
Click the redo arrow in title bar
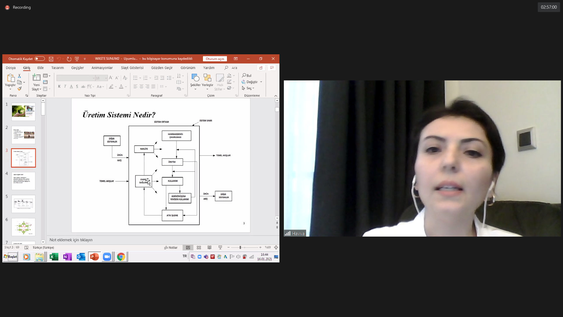[x=69, y=59]
